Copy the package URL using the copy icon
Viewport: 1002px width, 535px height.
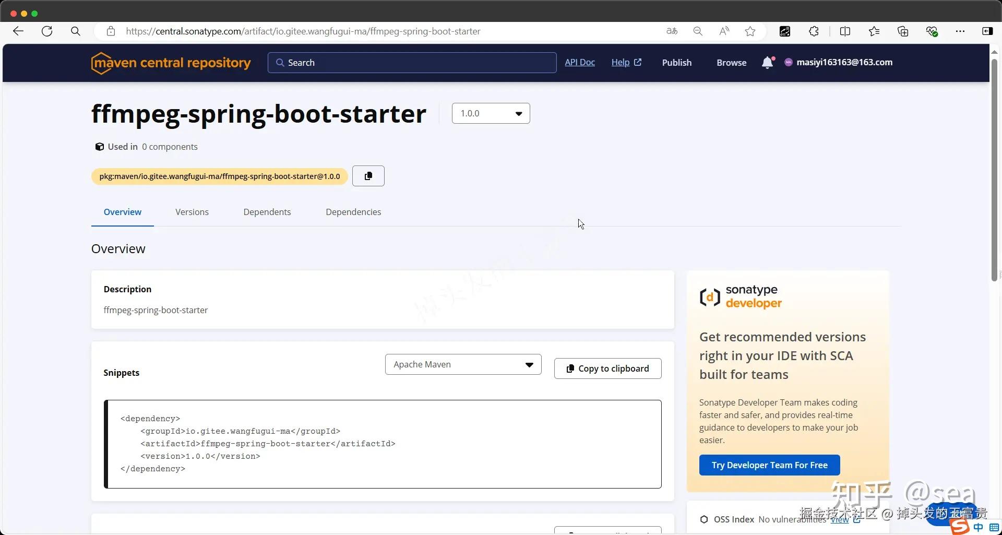[368, 176]
